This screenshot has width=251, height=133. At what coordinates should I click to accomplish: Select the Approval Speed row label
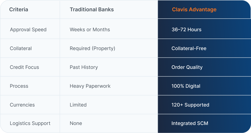[x=28, y=30]
